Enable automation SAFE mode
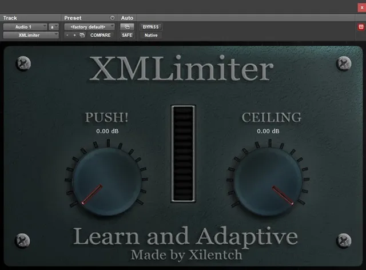Viewport: 366px width, 270px height. [x=126, y=35]
